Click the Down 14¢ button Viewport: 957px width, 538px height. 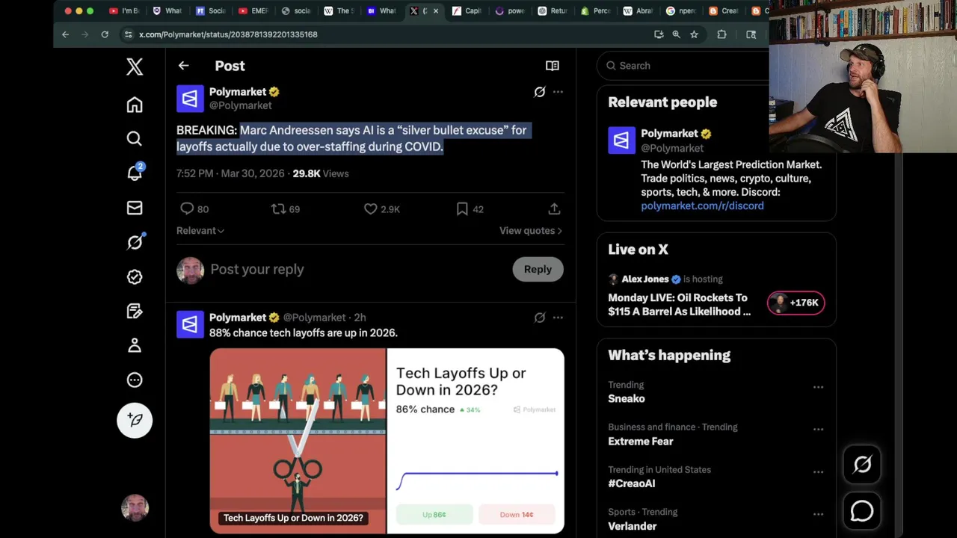(x=517, y=514)
